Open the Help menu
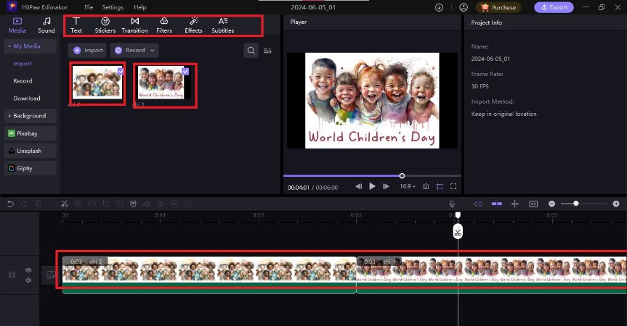Screen dimensions: 627x326 coord(140,7)
